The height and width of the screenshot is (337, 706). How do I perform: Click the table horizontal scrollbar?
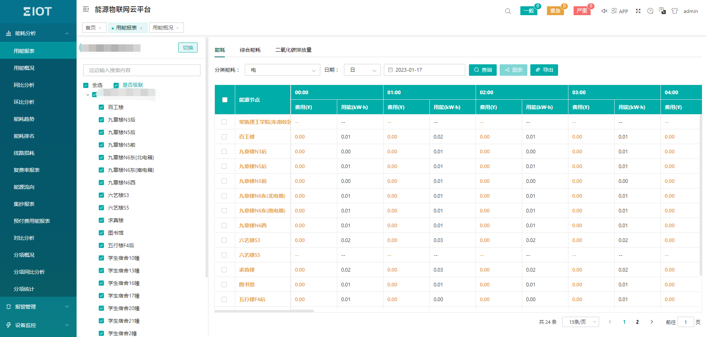(264, 311)
